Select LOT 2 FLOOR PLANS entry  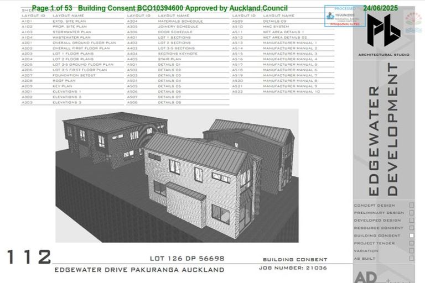pos(72,59)
